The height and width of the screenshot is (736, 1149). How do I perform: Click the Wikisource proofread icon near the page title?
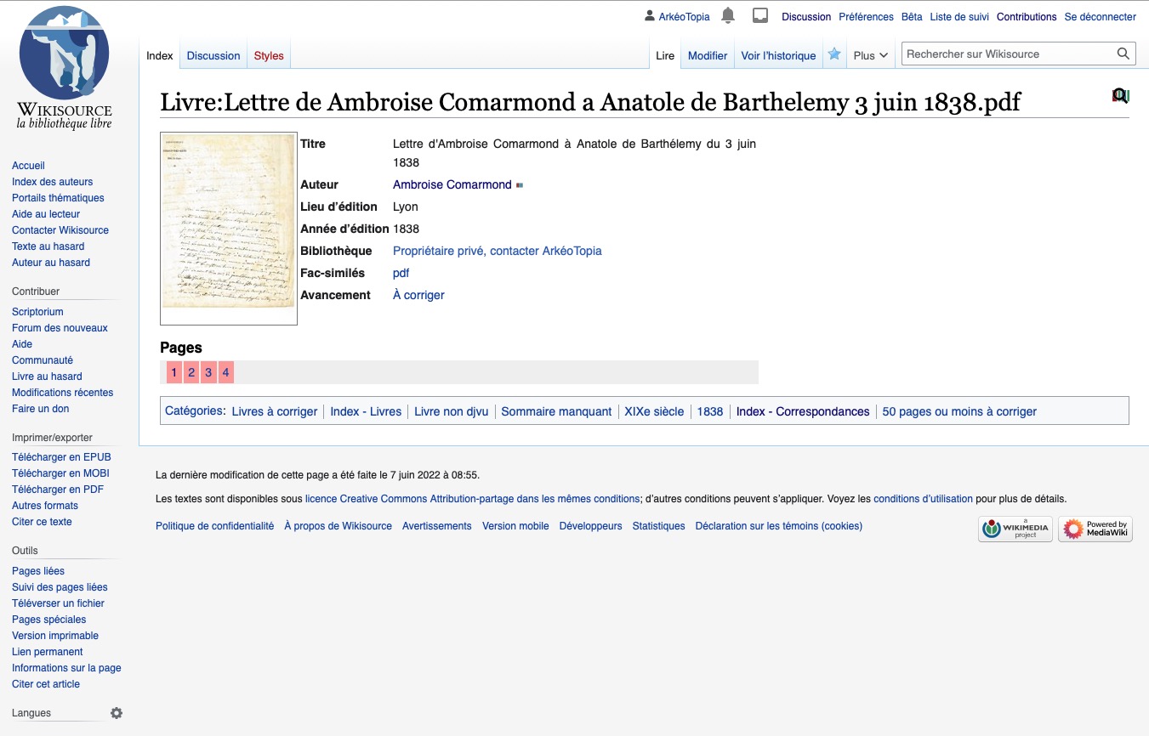1120,95
